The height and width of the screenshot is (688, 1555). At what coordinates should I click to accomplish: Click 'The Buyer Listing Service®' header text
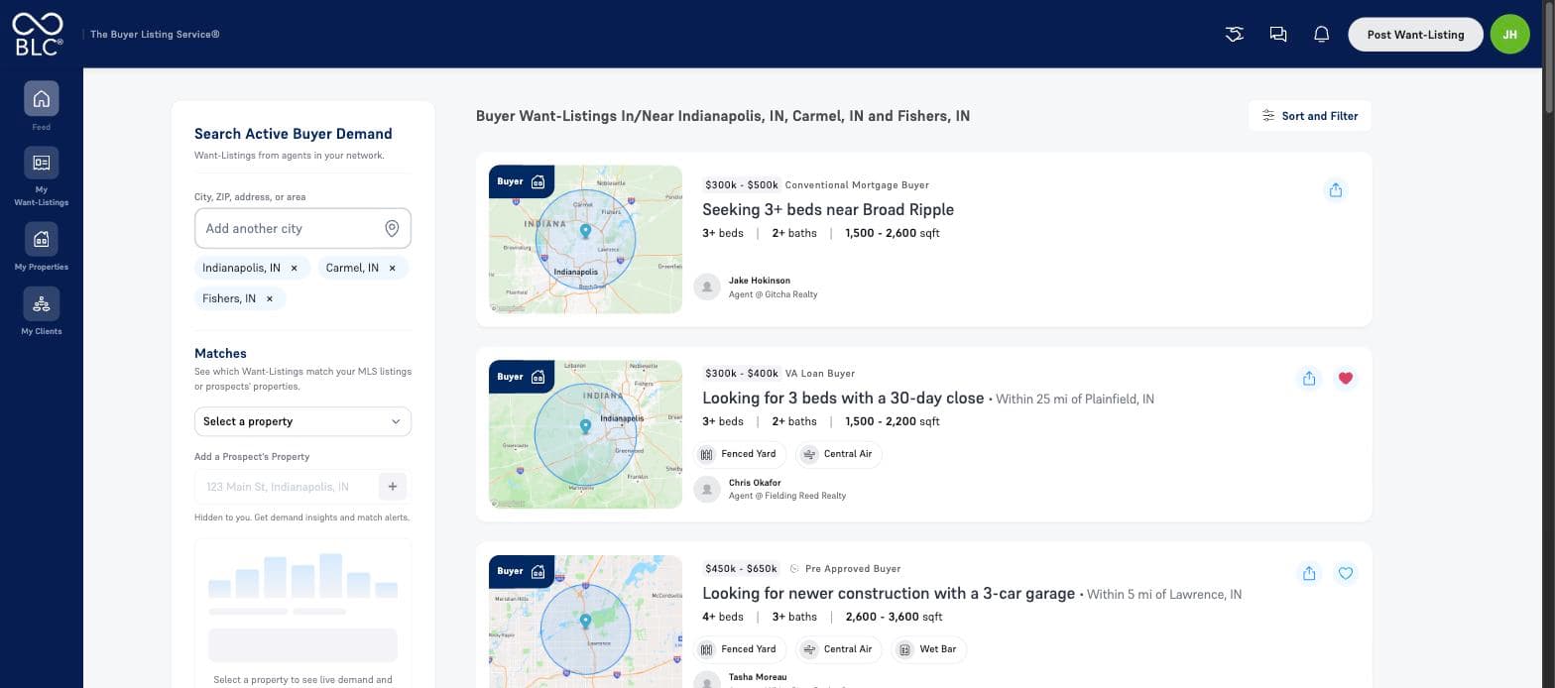[x=155, y=34]
